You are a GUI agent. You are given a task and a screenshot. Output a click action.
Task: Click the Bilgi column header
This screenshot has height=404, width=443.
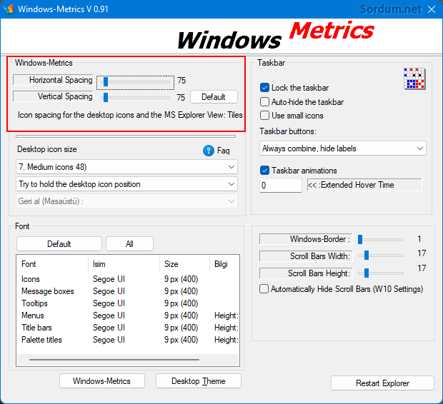[x=224, y=264]
